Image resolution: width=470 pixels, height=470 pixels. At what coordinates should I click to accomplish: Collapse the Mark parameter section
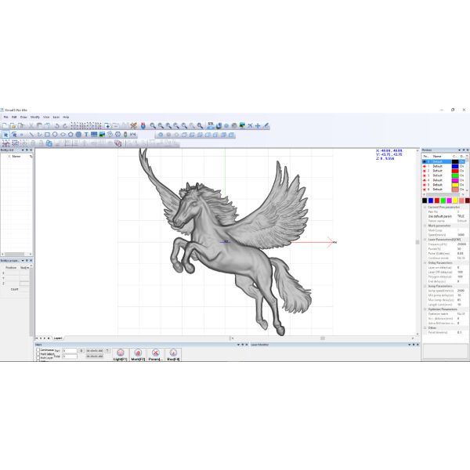(x=425, y=226)
